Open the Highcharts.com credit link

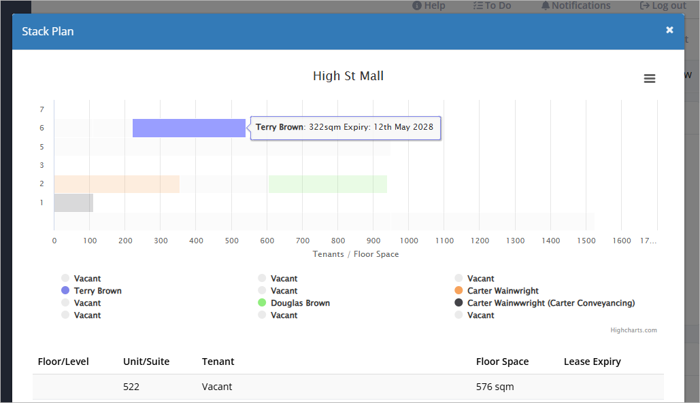pos(633,330)
